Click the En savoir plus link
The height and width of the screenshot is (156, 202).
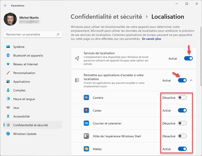[x=152, y=39]
